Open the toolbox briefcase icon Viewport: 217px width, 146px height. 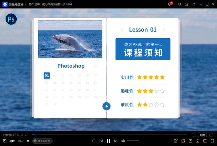pyautogui.click(x=197, y=141)
